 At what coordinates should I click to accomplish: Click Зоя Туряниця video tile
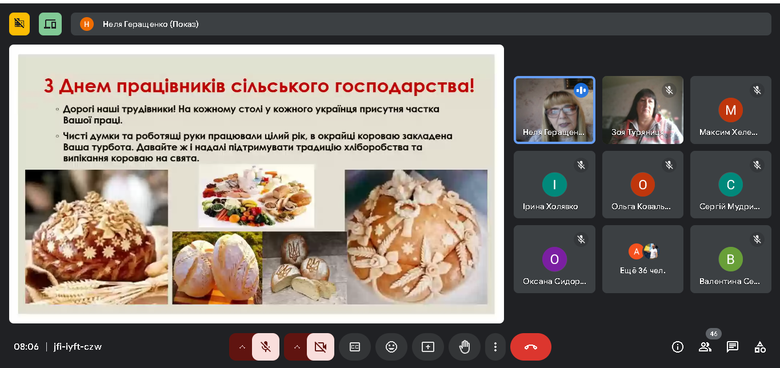[642, 110]
